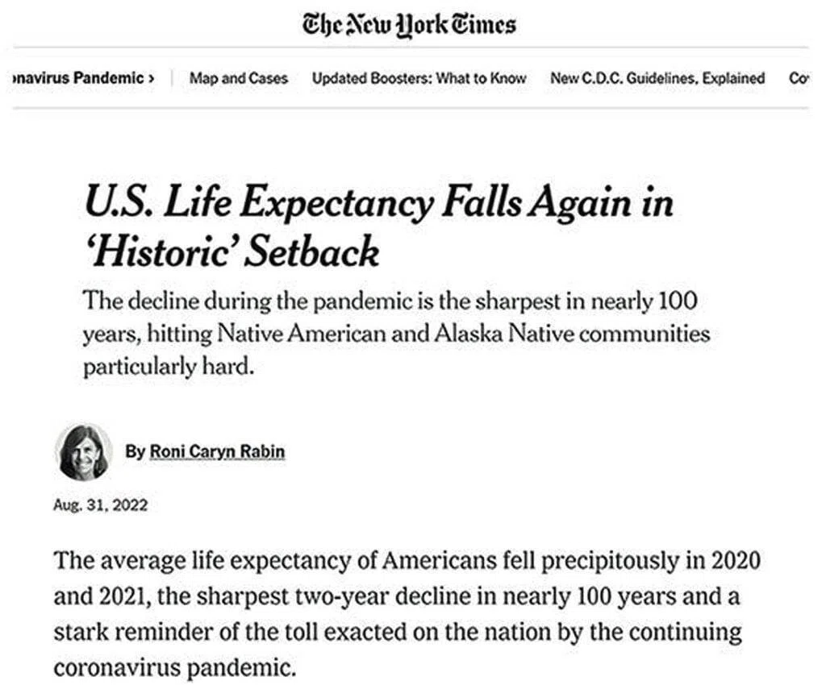Click 'particularly hard.' at the summary's end
This screenshot has width=826, height=685.
pyautogui.click(x=169, y=366)
